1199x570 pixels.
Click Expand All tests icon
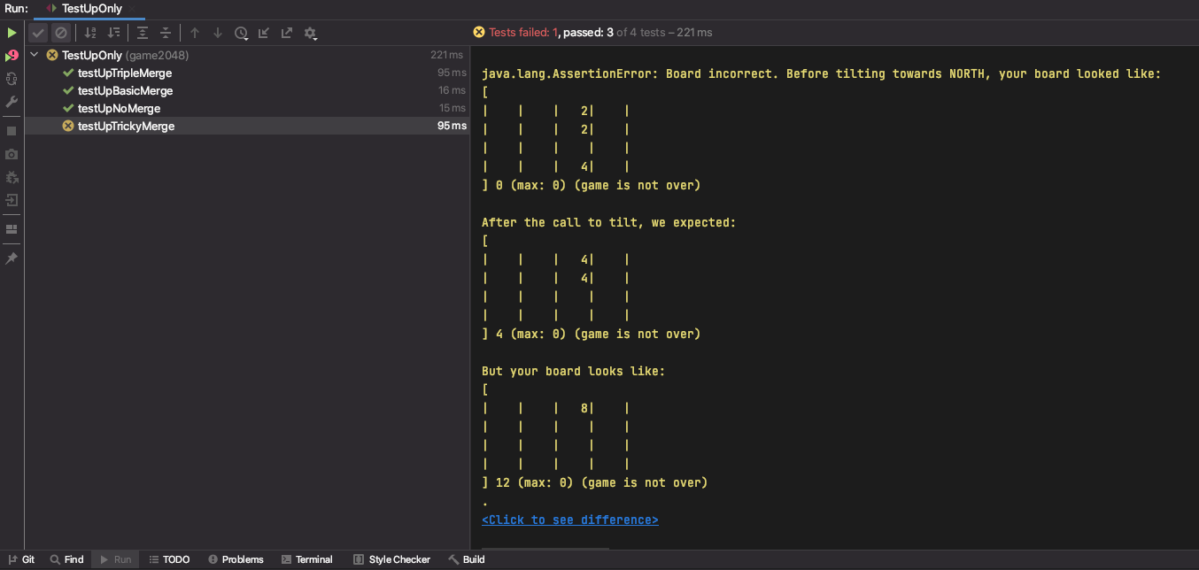coord(143,33)
